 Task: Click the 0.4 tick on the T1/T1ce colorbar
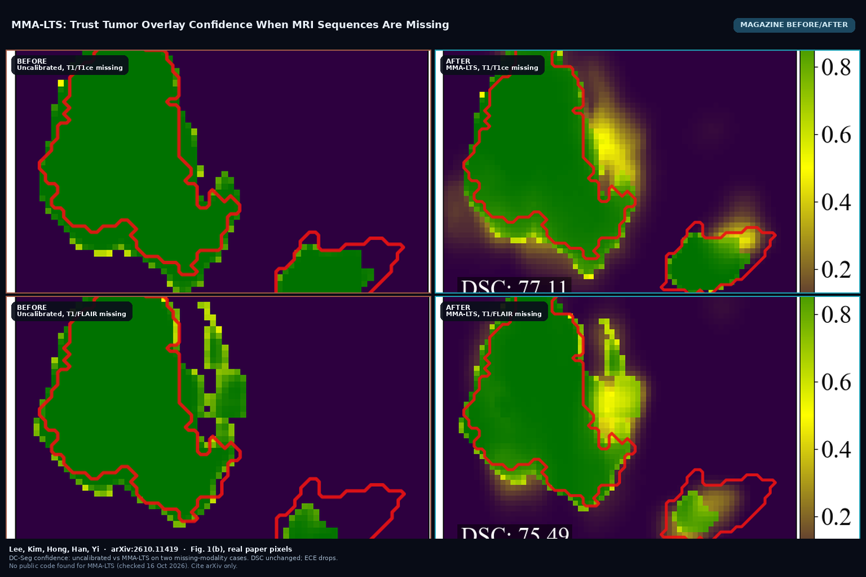[x=836, y=202]
